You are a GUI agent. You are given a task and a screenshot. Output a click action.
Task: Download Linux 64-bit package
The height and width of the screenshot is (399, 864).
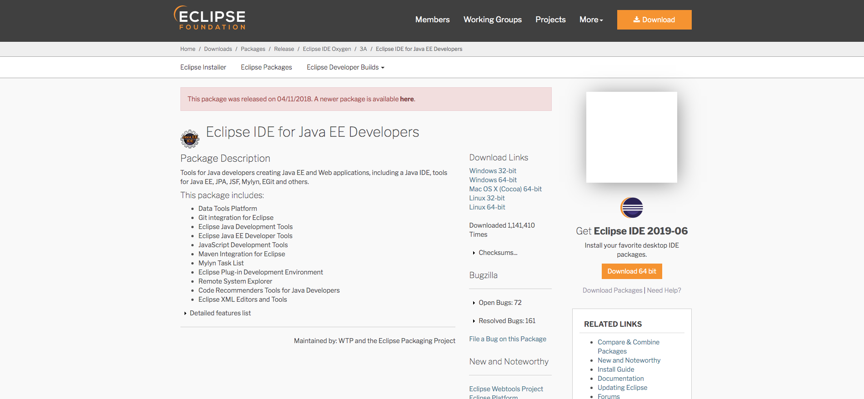[x=487, y=207]
